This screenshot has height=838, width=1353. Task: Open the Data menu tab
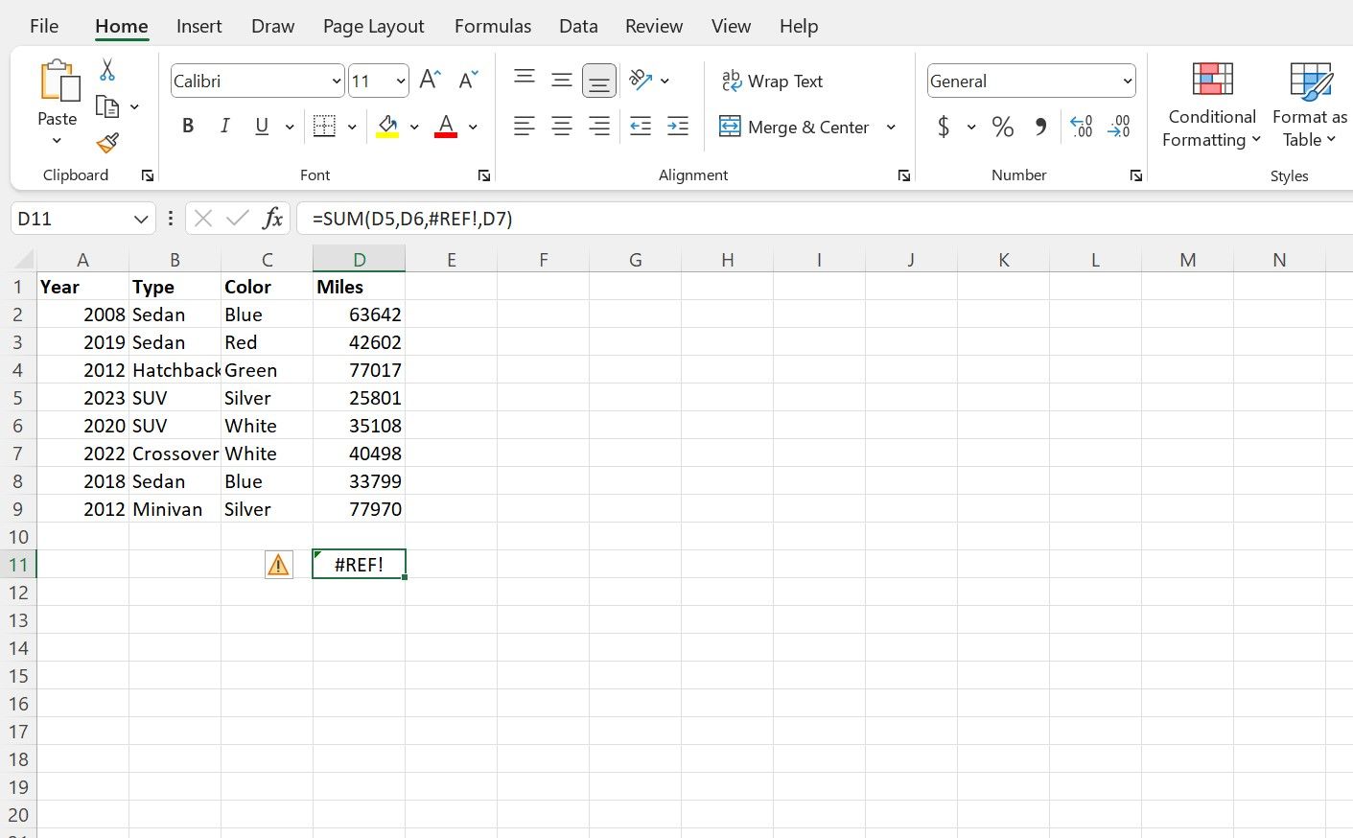[577, 26]
